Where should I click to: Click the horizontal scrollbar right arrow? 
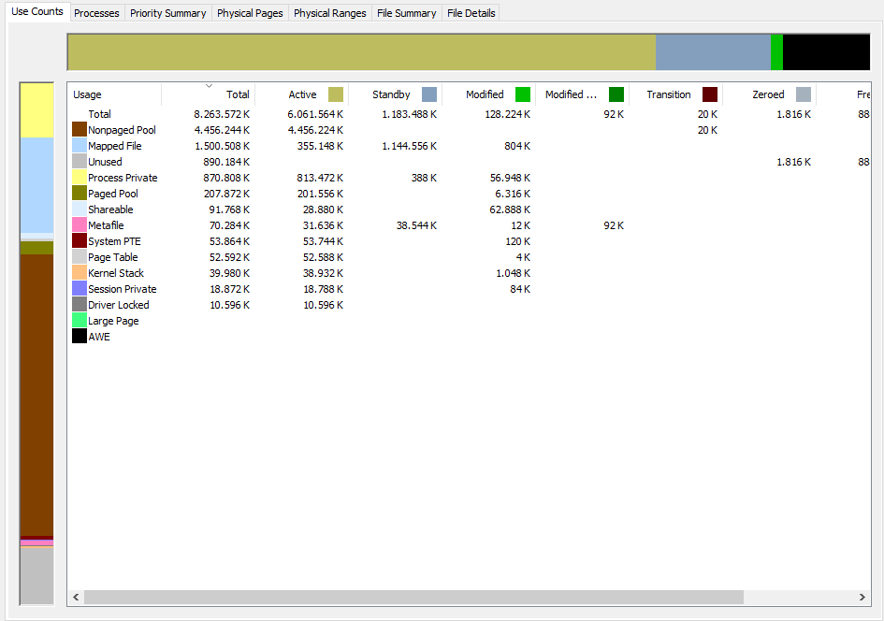point(862,597)
